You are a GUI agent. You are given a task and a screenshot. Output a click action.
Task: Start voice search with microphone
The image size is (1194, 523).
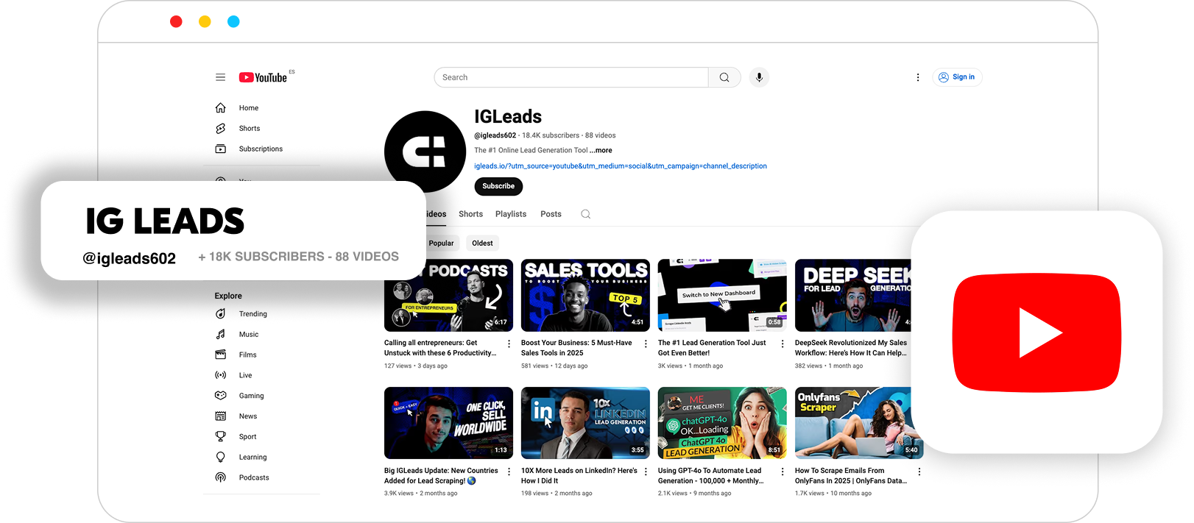point(759,77)
